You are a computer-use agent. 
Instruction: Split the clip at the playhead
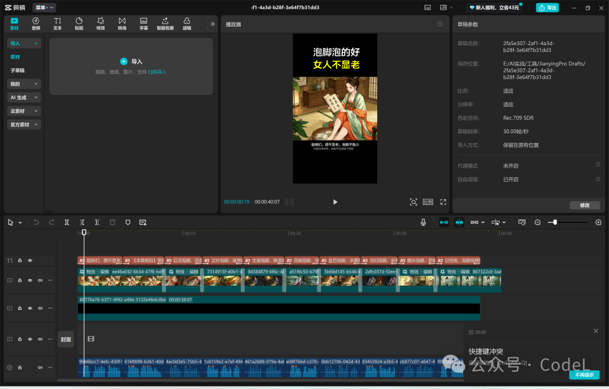tap(67, 222)
